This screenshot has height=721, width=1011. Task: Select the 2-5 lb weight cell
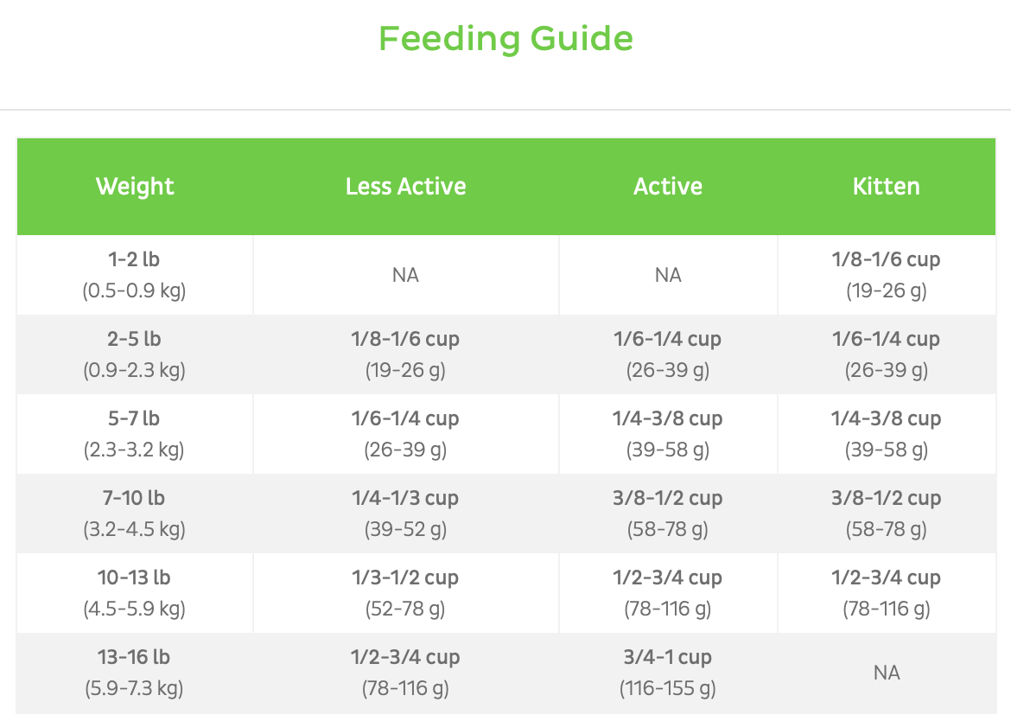click(134, 354)
